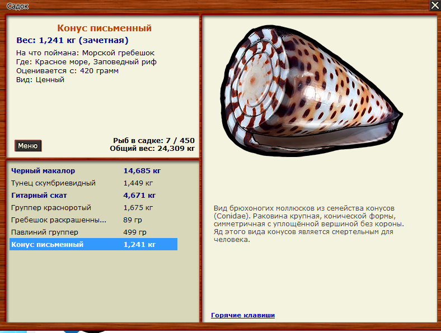
Task: Open the Меню button
Action: (x=28, y=146)
